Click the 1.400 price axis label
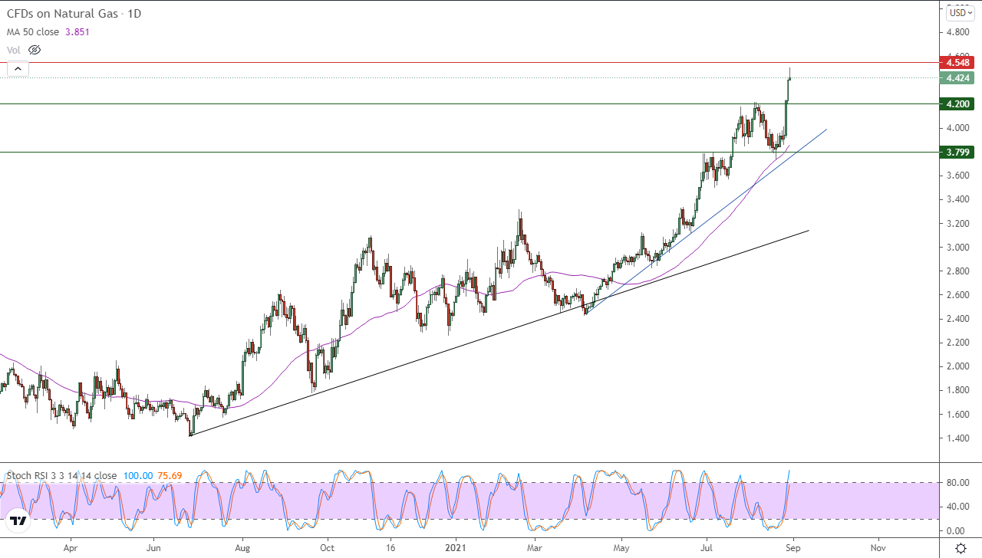This screenshot has width=982, height=558. [959, 438]
